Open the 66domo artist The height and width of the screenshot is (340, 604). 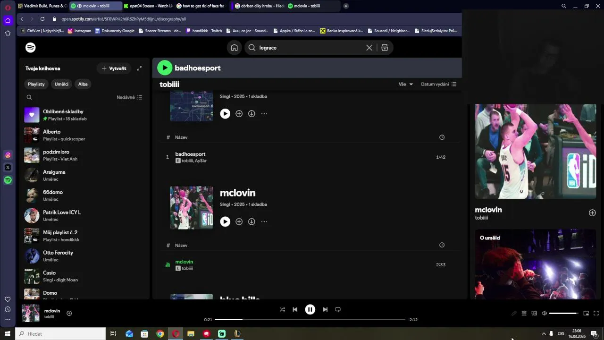pyautogui.click(x=85, y=195)
